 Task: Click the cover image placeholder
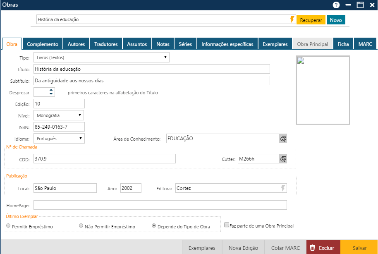323,90
